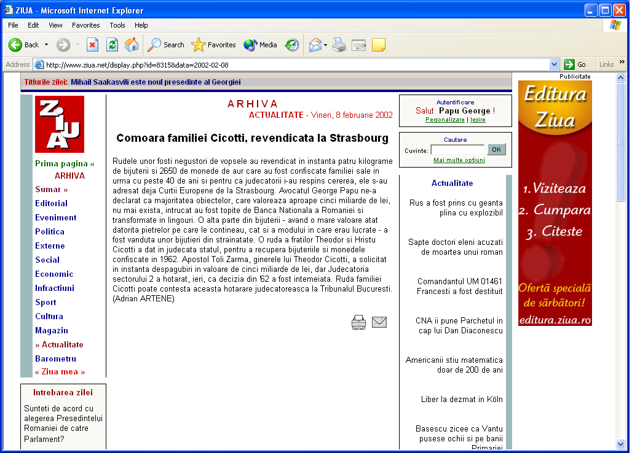This screenshot has width=632, height=453.
Task: Open the yellow note Discuss icon
Action: (379, 45)
